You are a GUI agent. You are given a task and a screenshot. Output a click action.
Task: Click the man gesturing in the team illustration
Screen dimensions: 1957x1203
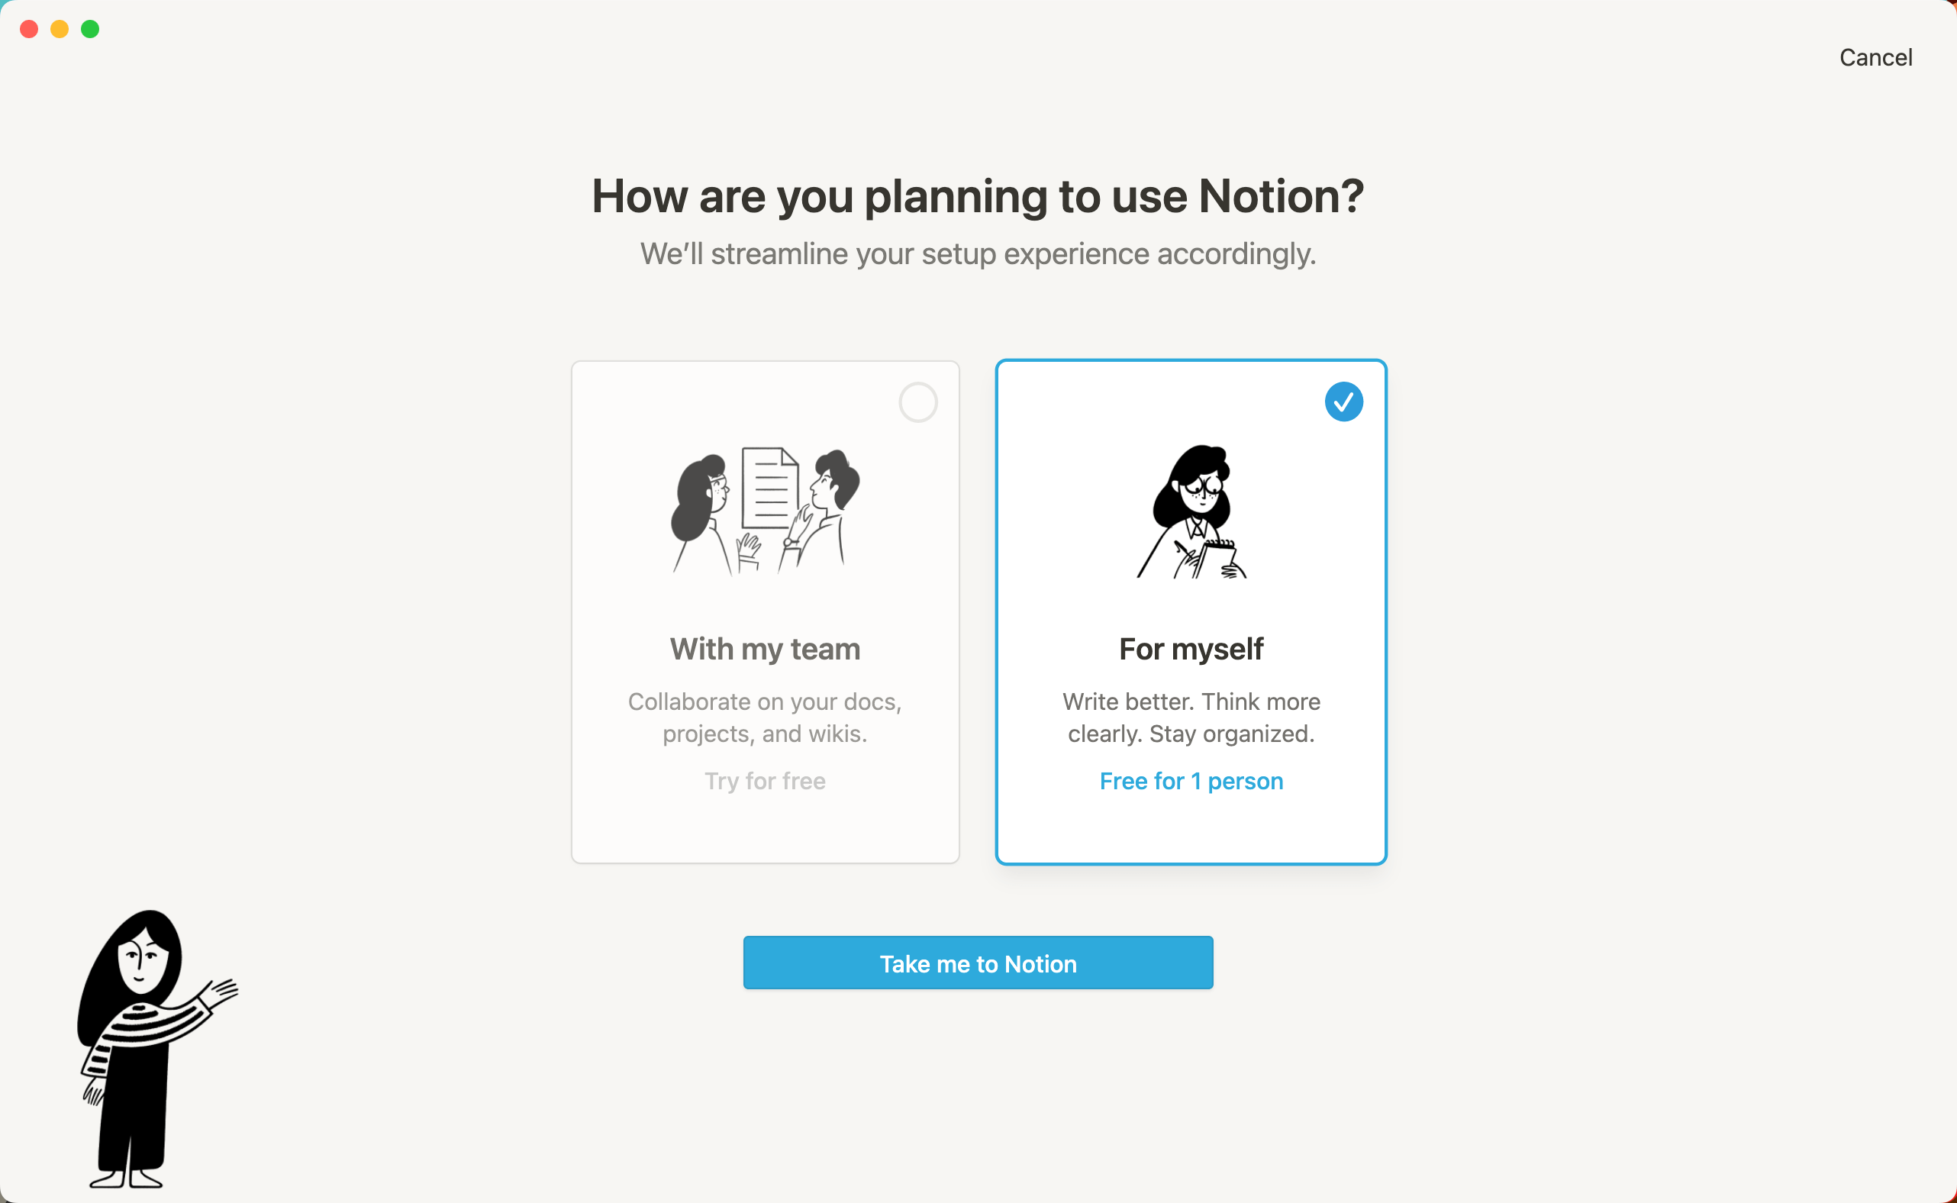[x=821, y=510]
